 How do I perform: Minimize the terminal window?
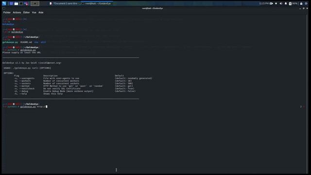tap(300, 8)
